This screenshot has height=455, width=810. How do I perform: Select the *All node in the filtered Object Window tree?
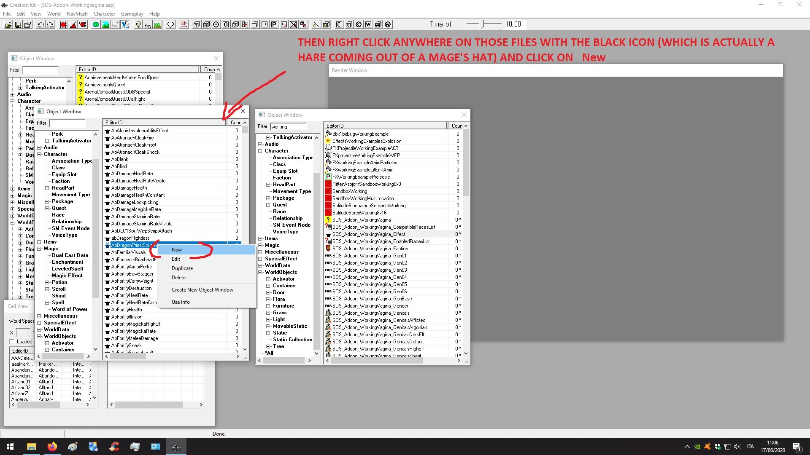(269, 353)
